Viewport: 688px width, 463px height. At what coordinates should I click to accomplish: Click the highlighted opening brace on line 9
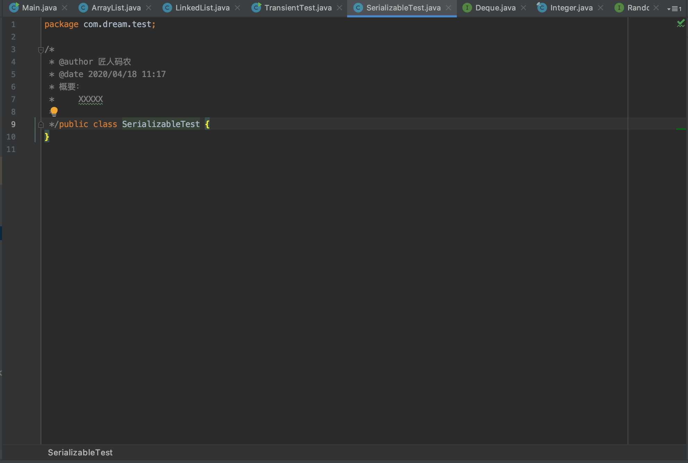pos(207,124)
